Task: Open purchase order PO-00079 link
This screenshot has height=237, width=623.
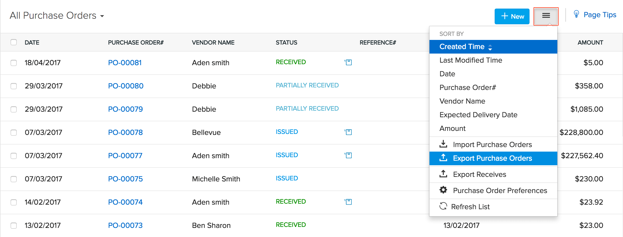Action: click(x=125, y=109)
